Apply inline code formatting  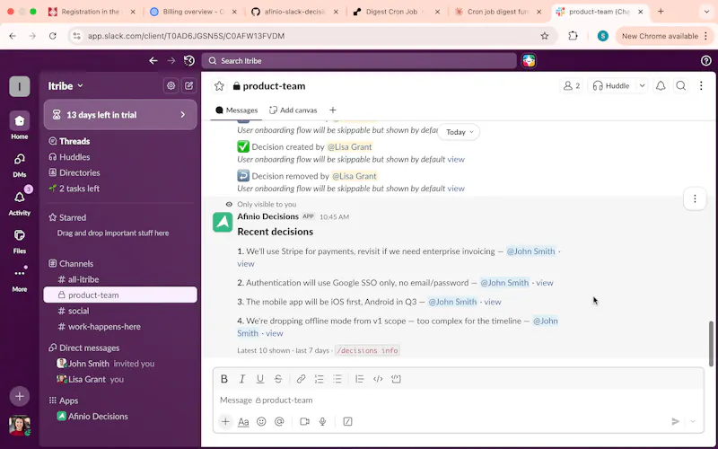tap(378, 379)
